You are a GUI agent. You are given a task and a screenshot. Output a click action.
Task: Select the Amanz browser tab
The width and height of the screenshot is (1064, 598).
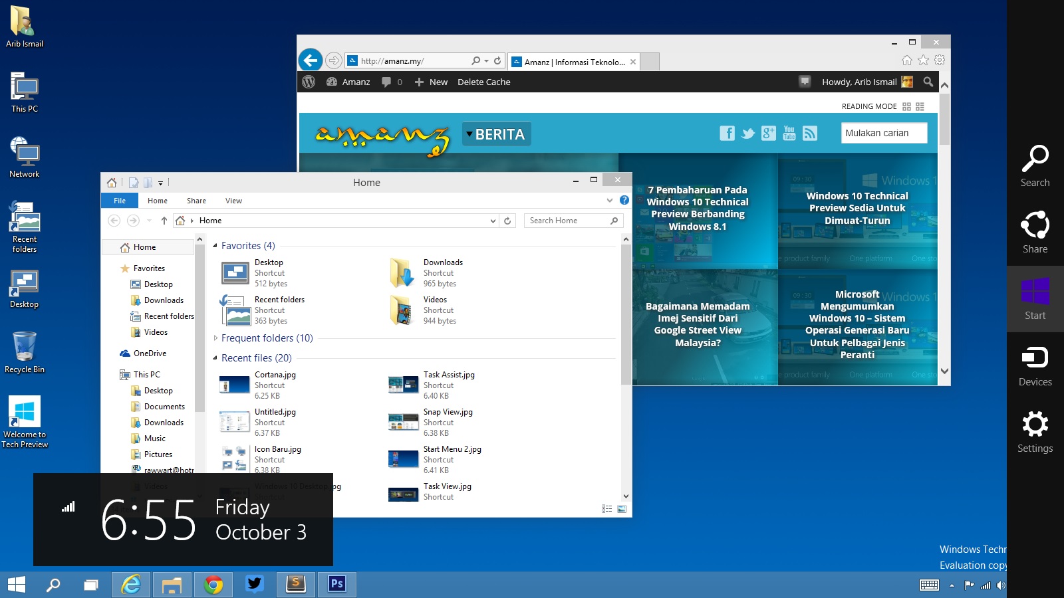pyautogui.click(x=574, y=62)
